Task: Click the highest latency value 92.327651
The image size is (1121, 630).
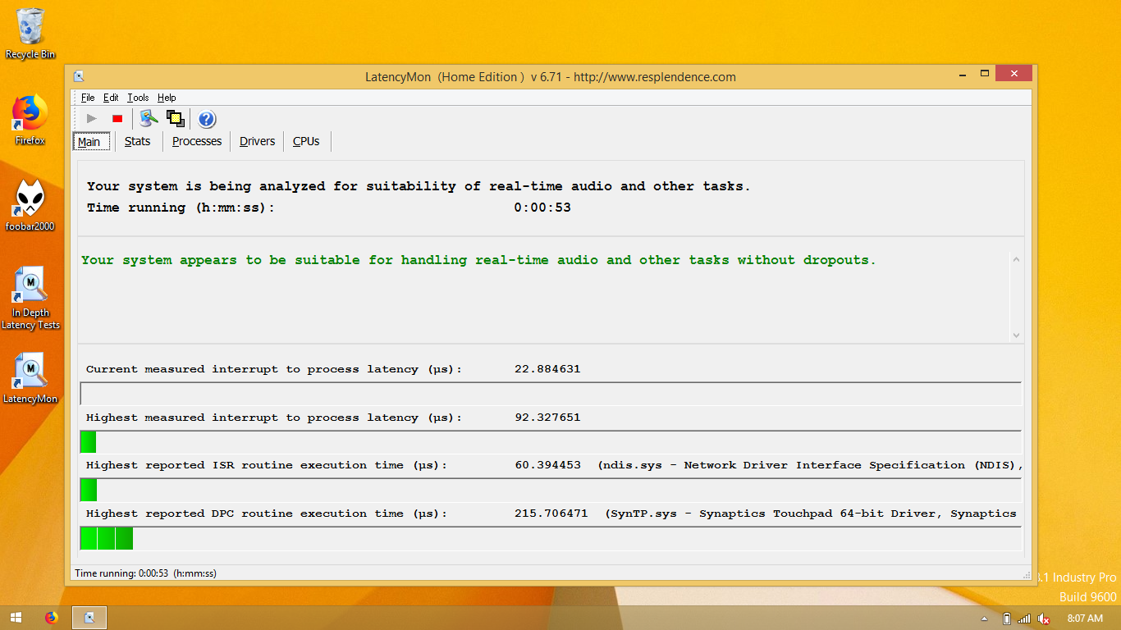Action: pyautogui.click(x=547, y=418)
